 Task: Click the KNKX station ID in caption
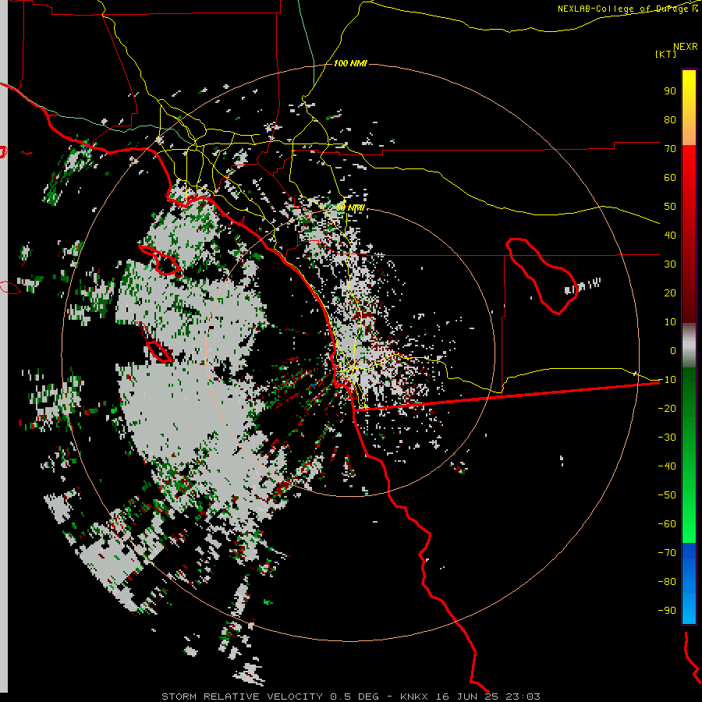coord(414,697)
